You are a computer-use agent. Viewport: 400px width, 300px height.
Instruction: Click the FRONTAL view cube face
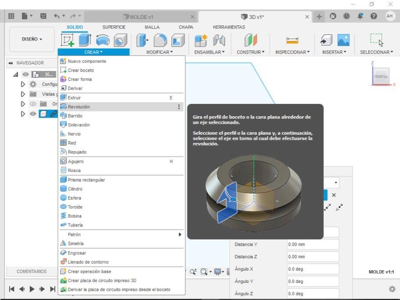381,76
